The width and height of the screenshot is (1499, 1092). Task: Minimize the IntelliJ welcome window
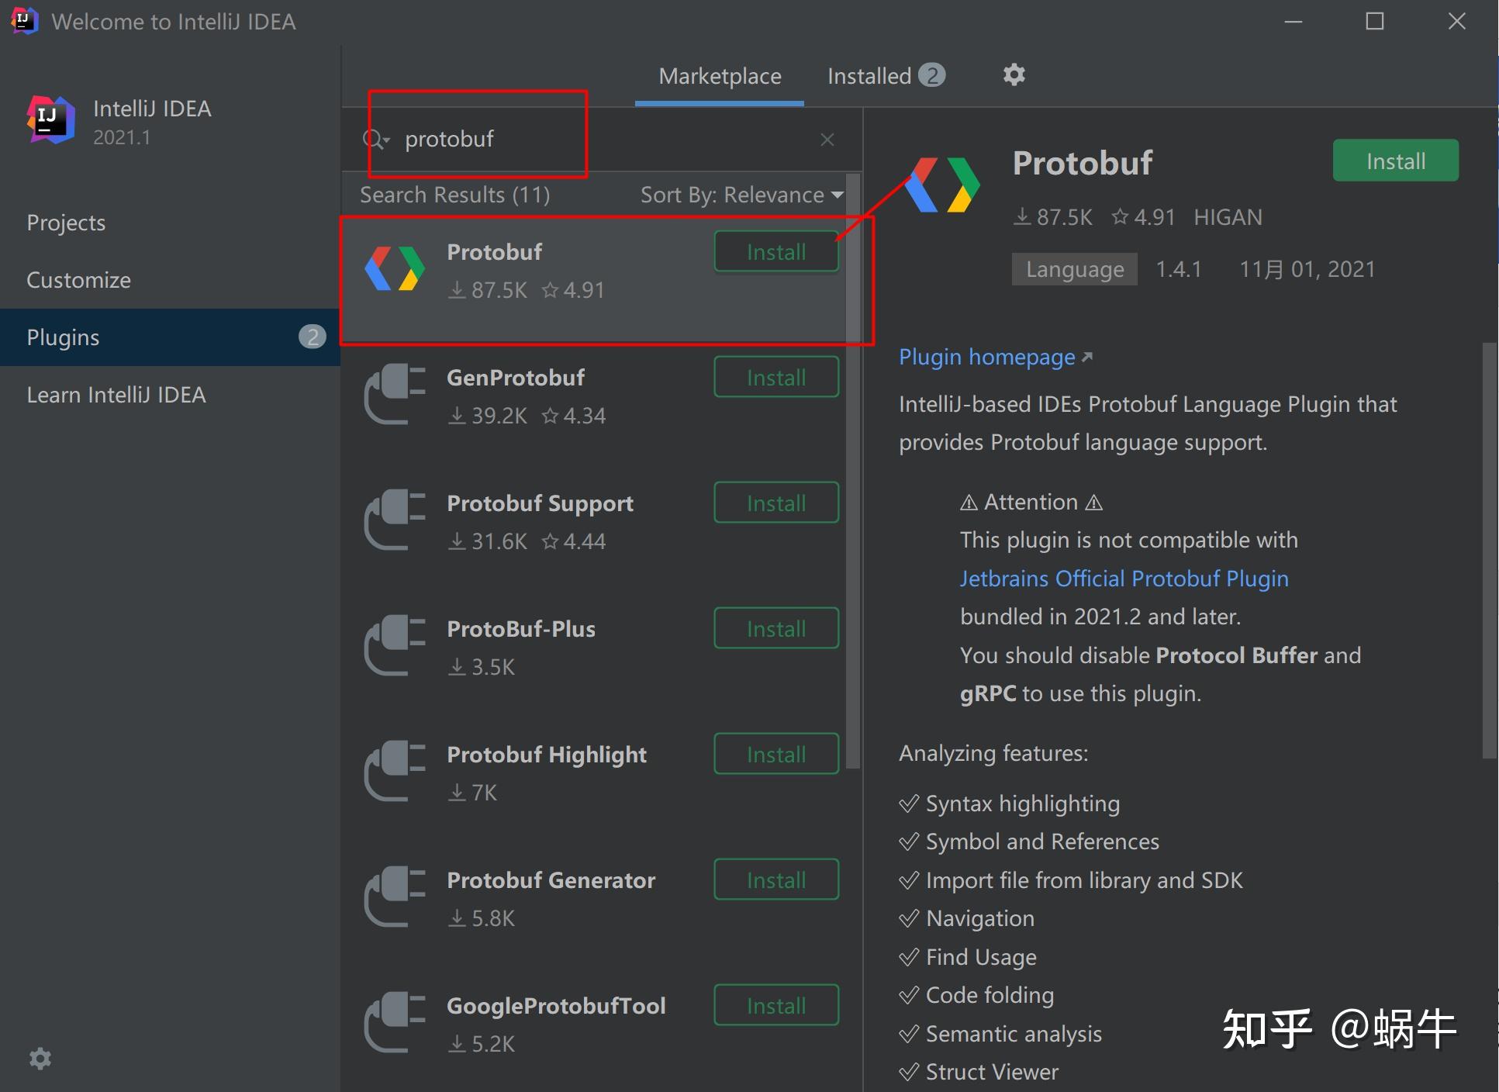[1293, 21]
